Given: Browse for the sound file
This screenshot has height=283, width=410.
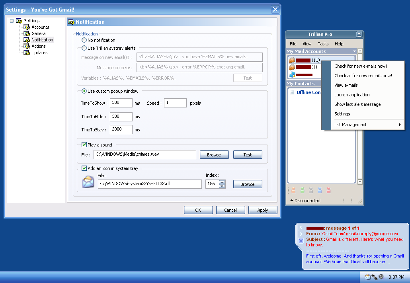Looking at the screenshot, I should pyautogui.click(x=214, y=155).
